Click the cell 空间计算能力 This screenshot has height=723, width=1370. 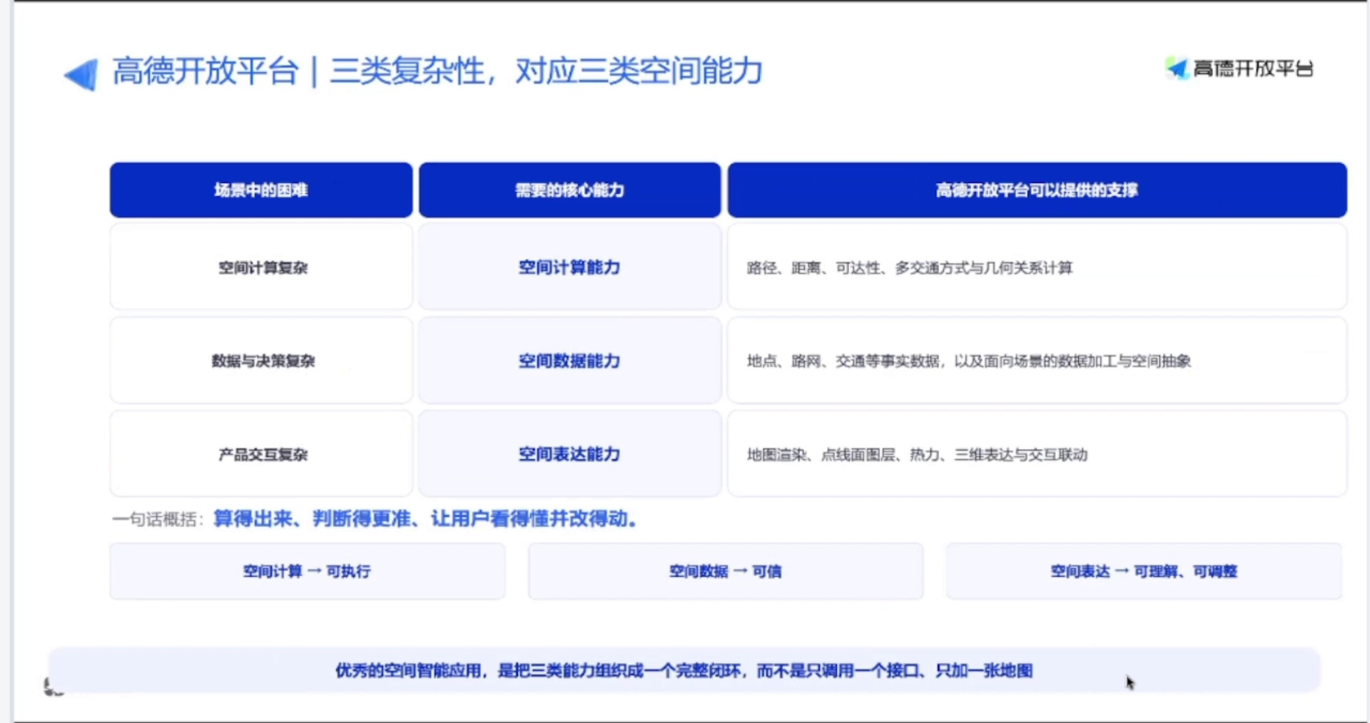click(x=569, y=267)
